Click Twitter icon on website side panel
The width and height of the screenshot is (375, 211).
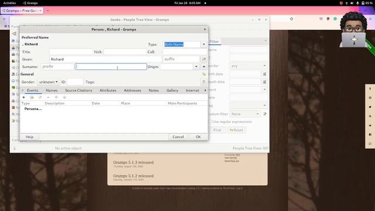tap(370, 107)
